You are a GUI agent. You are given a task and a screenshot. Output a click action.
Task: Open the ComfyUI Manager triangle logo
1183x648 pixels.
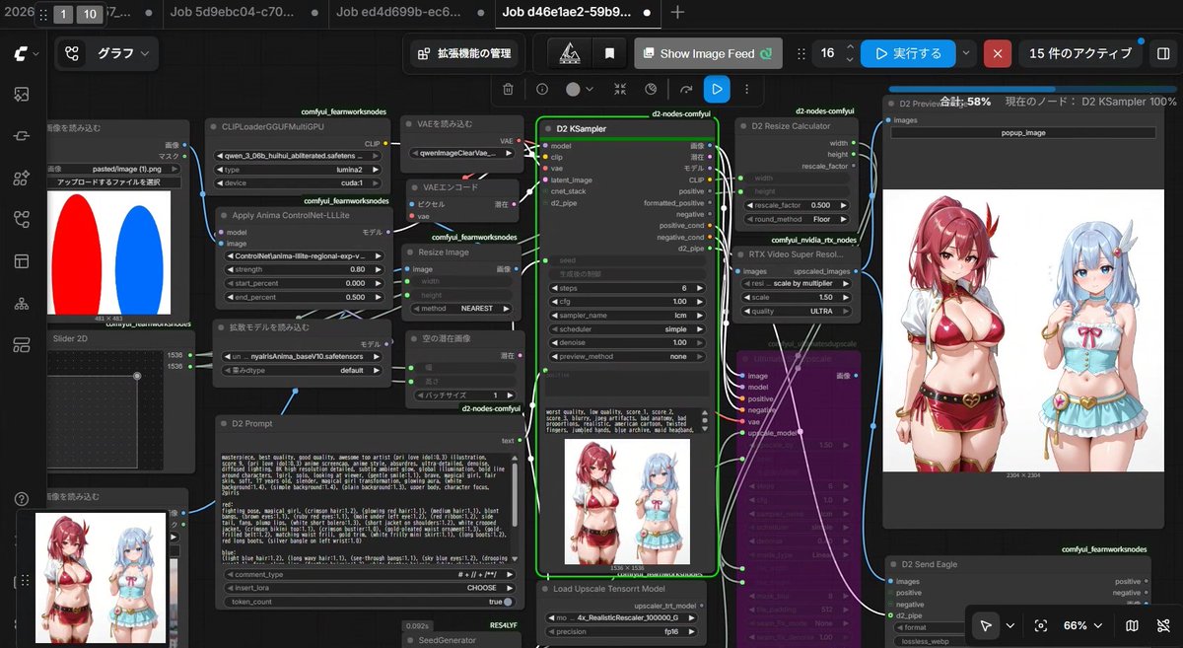point(569,53)
